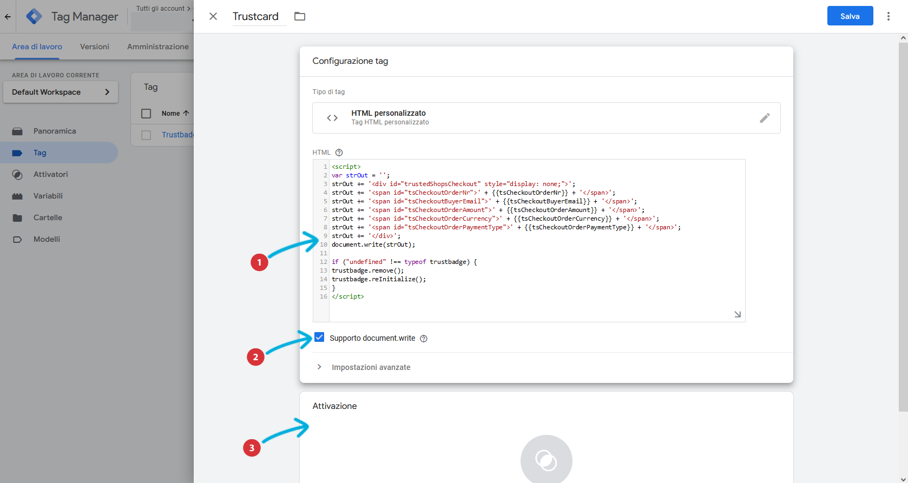Click the Variabili camera-block icon
Image resolution: width=908 pixels, height=483 pixels.
pos(17,196)
